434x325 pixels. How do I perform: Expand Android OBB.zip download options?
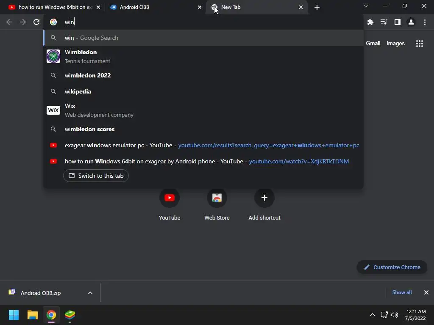pyautogui.click(x=90, y=293)
